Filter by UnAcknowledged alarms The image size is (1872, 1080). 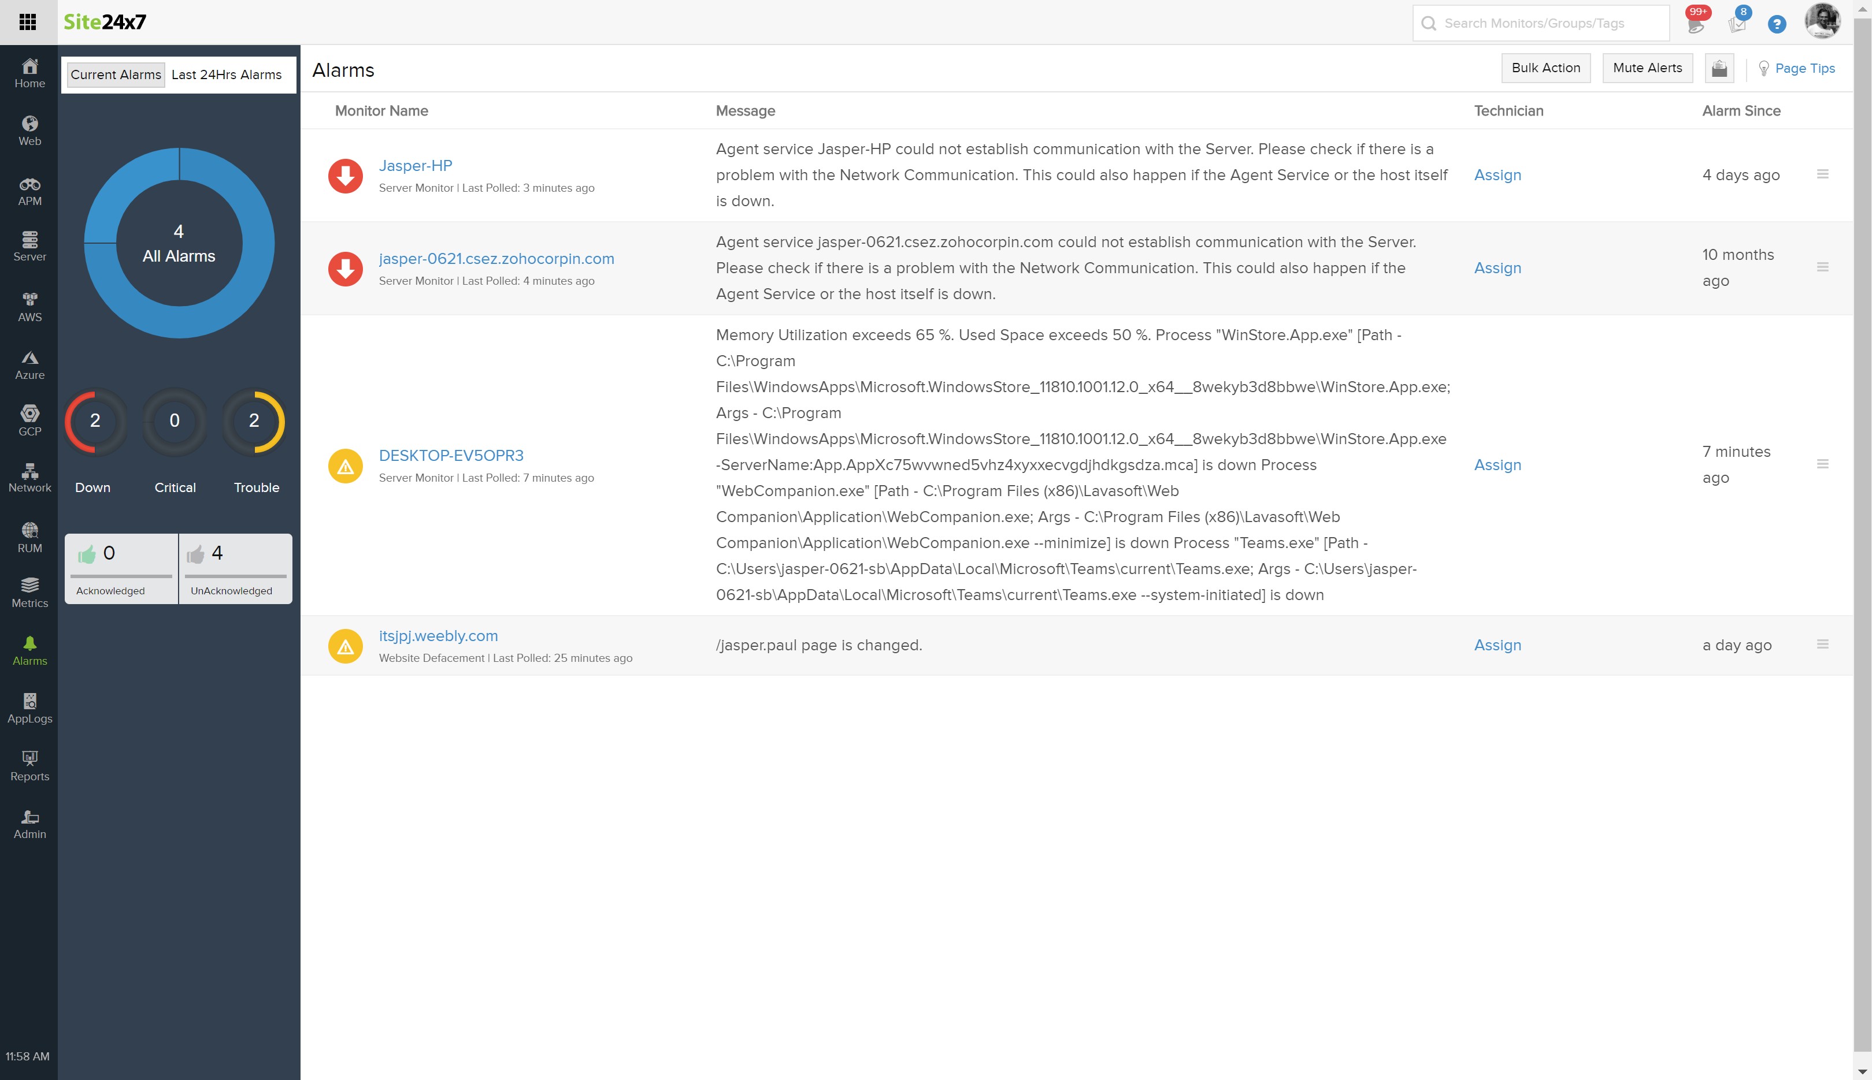point(235,568)
